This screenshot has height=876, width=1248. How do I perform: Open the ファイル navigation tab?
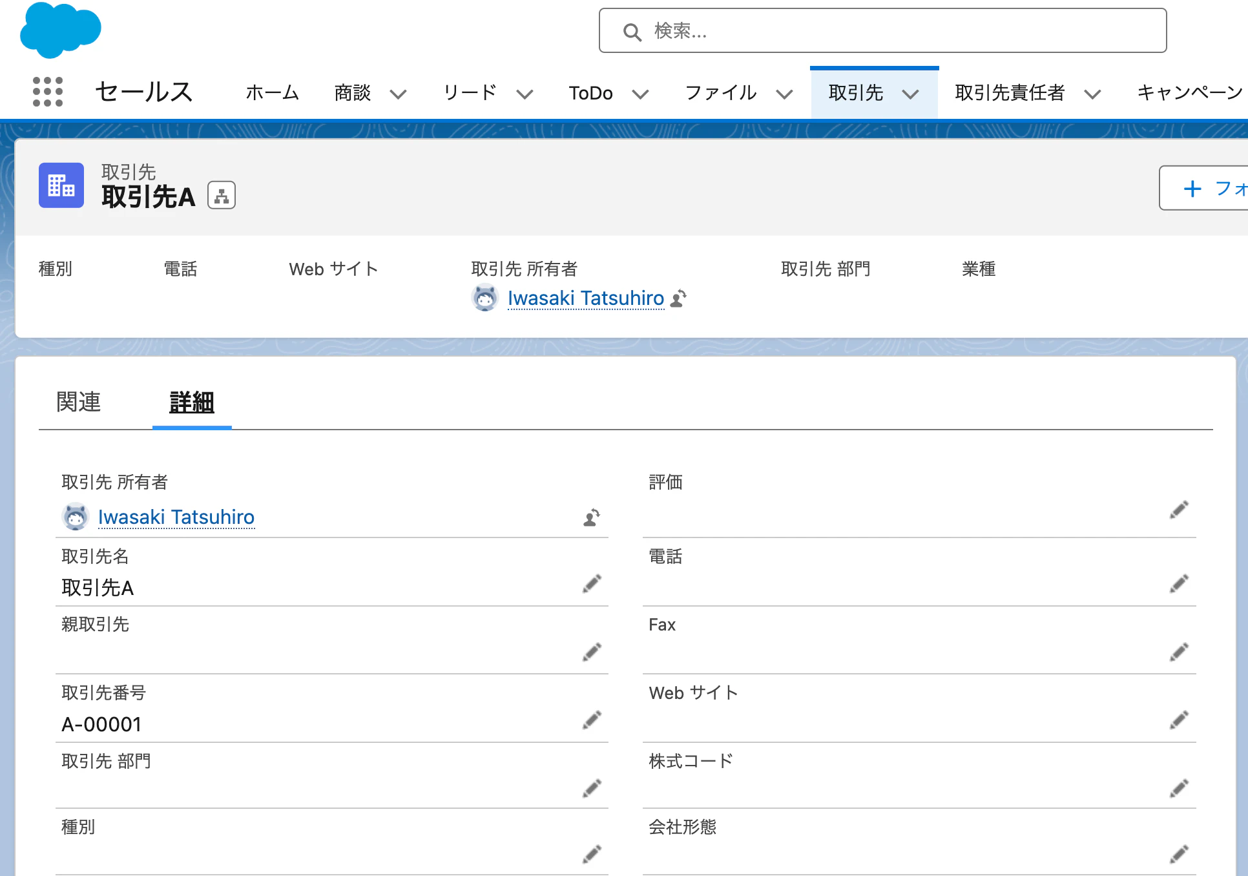(721, 93)
